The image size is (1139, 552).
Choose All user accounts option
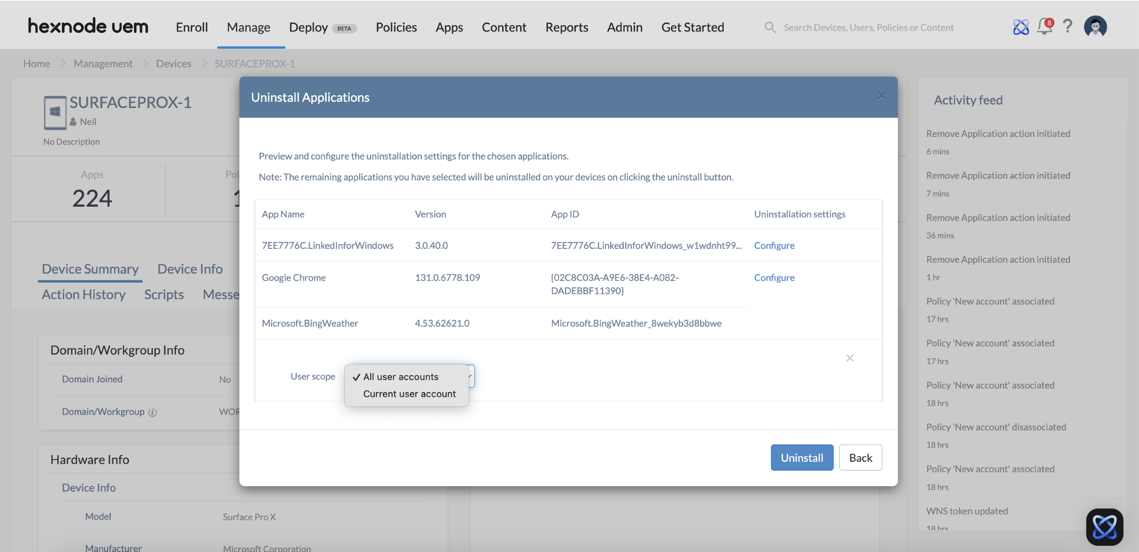coord(401,377)
